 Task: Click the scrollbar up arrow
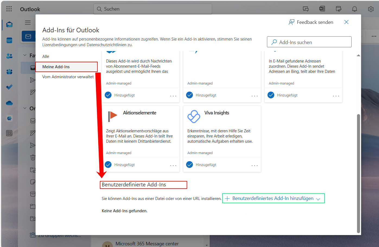click(x=358, y=55)
